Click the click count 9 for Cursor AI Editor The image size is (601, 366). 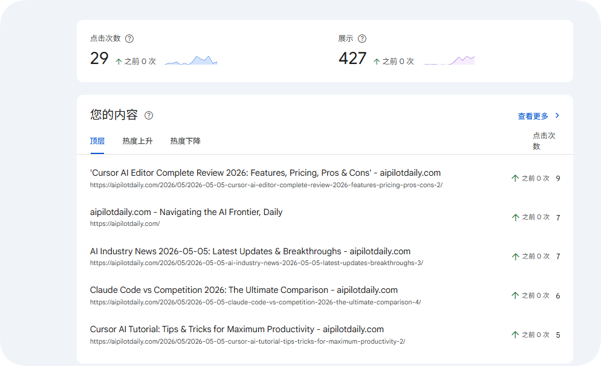[558, 178]
